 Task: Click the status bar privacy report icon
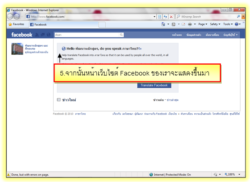point(215,174)
